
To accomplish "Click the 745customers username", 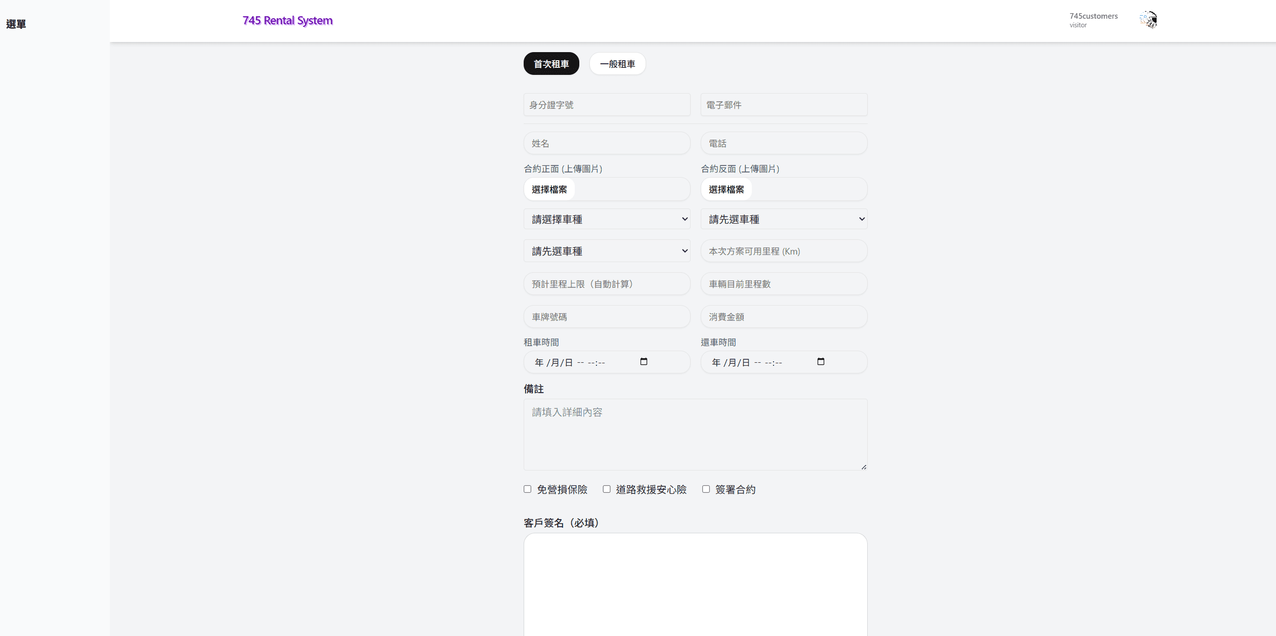I will coord(1093,16).
